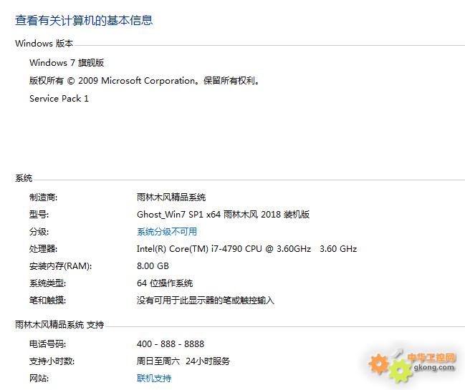The image size is (465, 390).
Task: Click the Service Pack 1 text
Action: click(59, 98)
